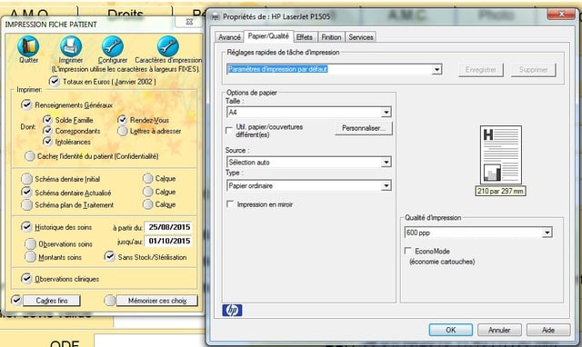Switch to the Avancé tab
This screenshot has height=347, width=582.
click(229, 37)
